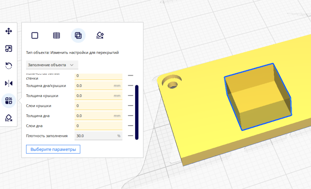Select the Move tool
311x189 pixels.
click(9, 31)
